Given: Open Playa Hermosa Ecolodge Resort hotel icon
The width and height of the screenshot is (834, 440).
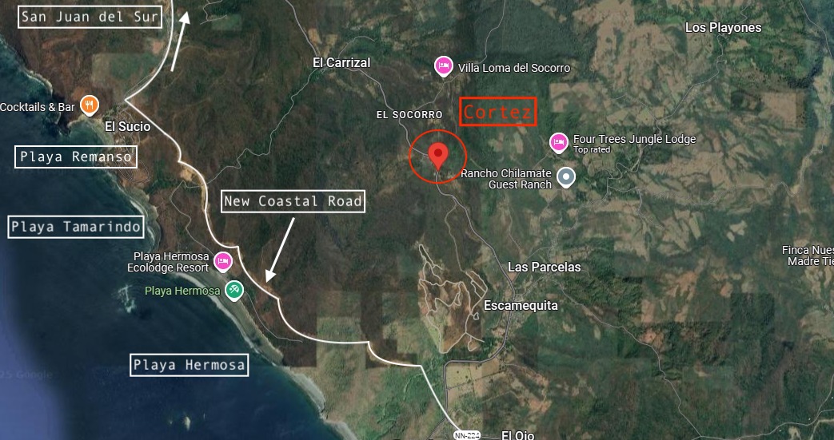Looking at the screenshot, I should (x=223, y=261).
